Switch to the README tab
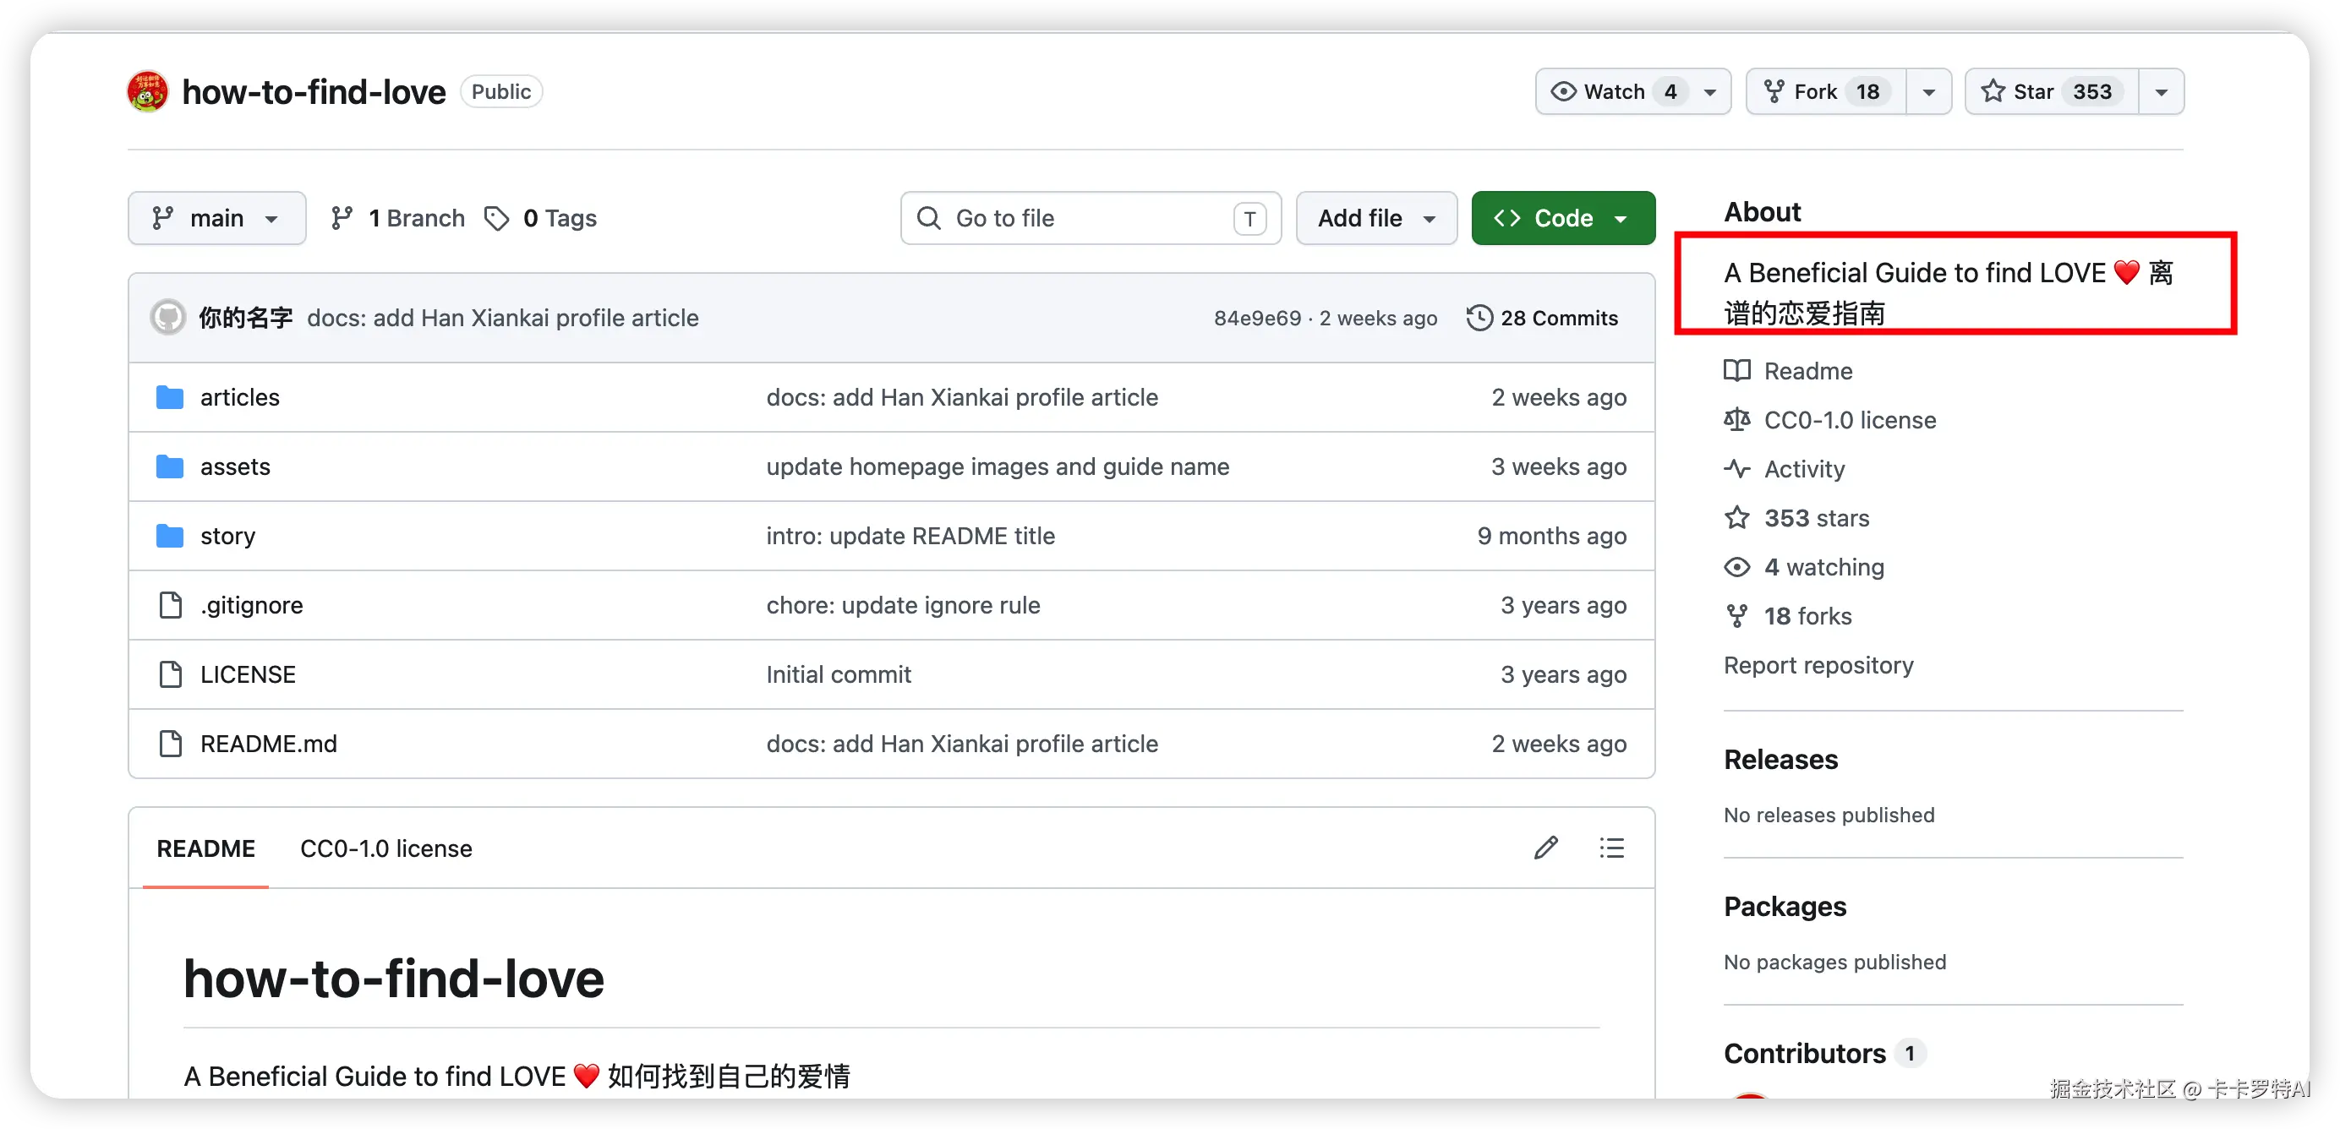This screenshot has width=2340, height=1129. [206, 848]
